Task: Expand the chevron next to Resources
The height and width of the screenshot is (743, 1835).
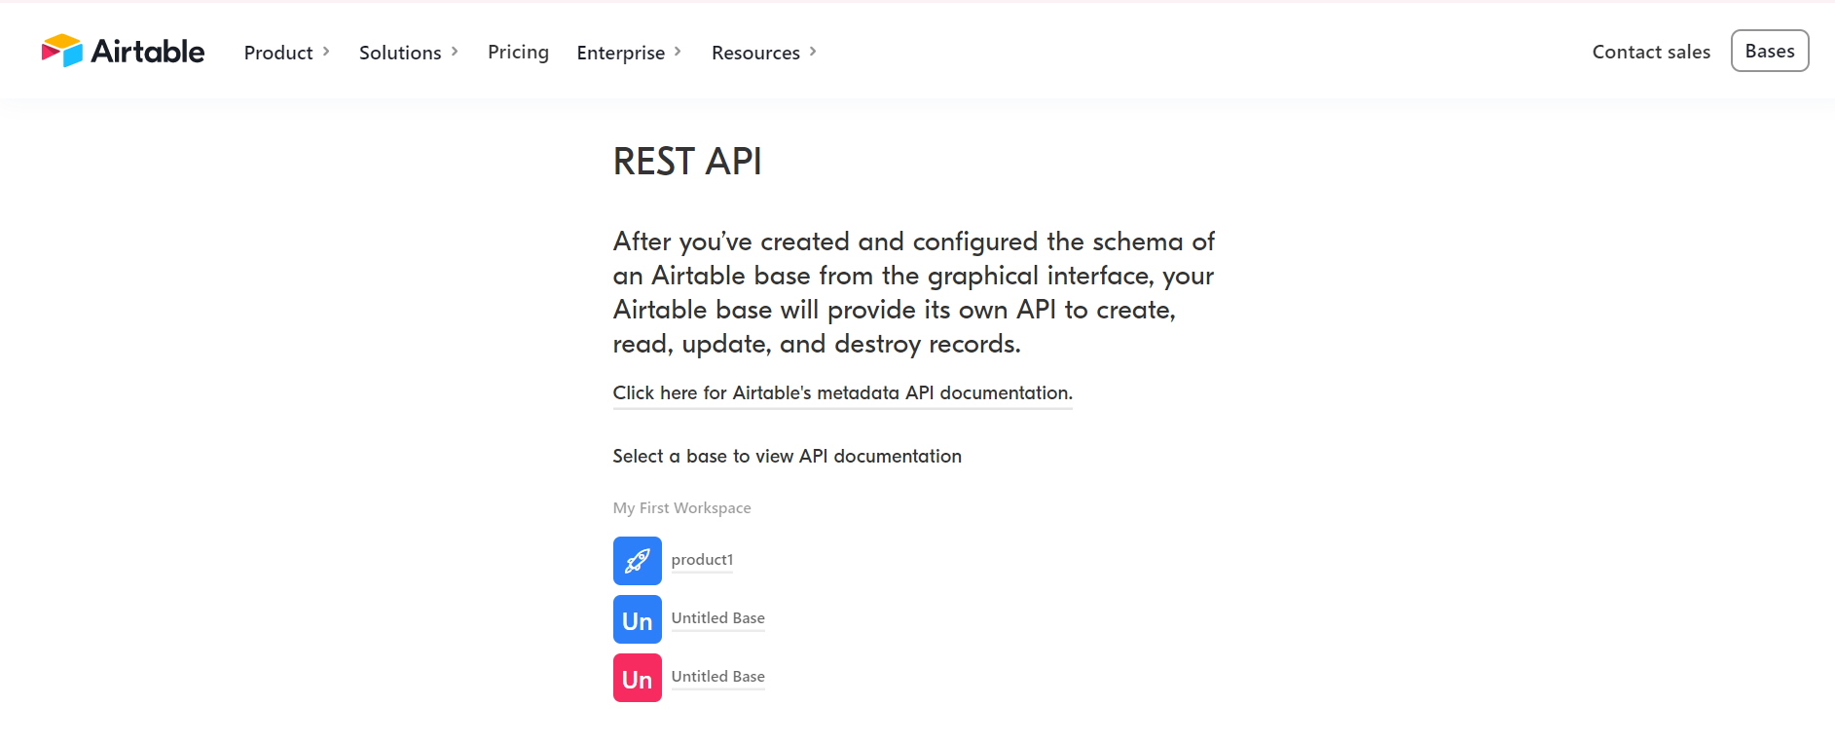Action: [x=813, y=52]
